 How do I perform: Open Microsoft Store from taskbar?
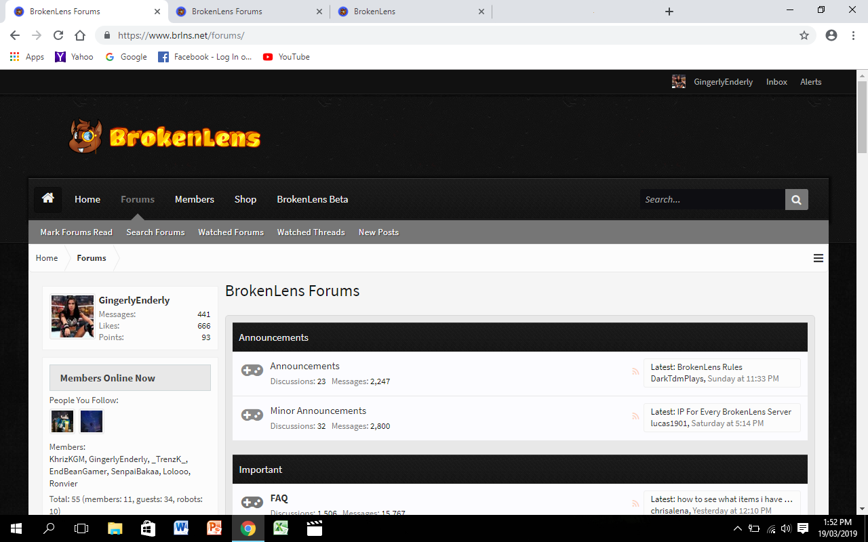coord(148,528)
